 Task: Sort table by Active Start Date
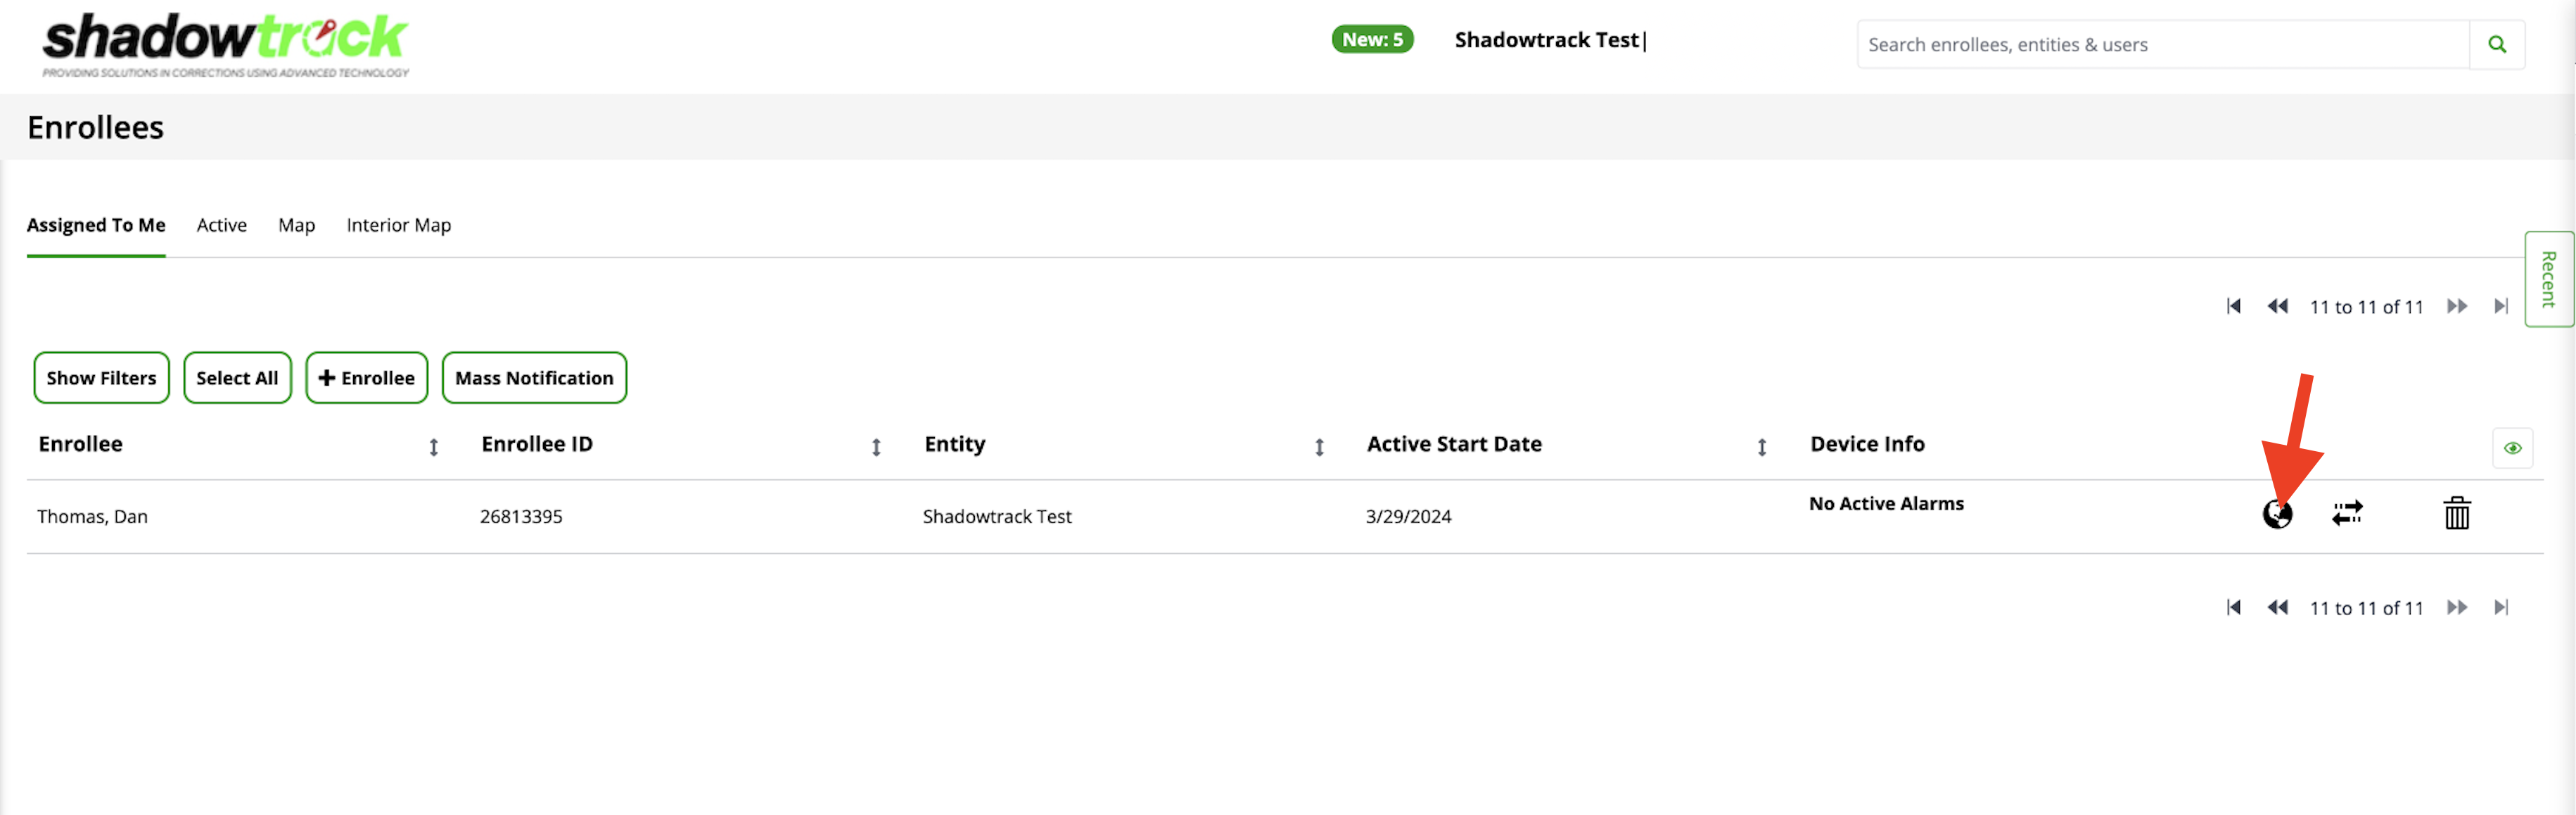1761,447
